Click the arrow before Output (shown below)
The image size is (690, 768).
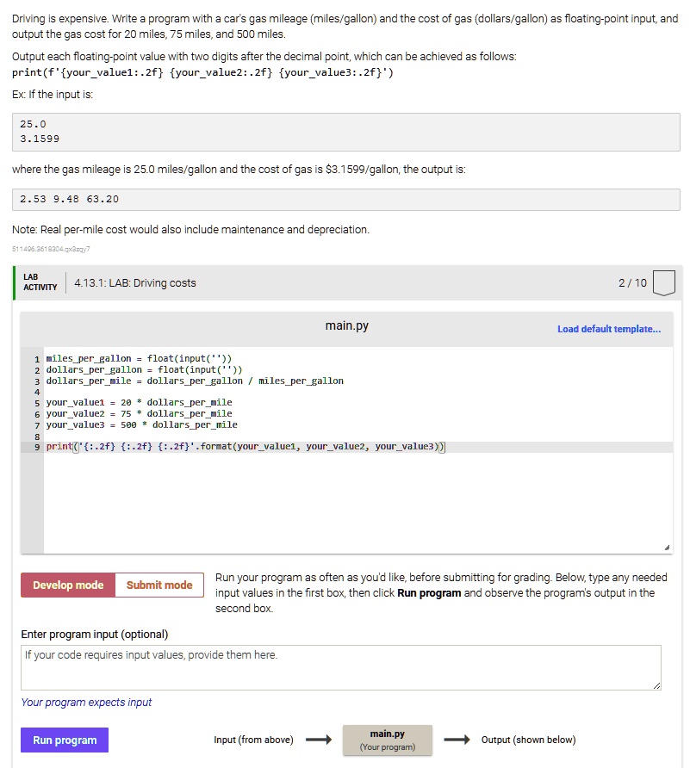point(456,740)
